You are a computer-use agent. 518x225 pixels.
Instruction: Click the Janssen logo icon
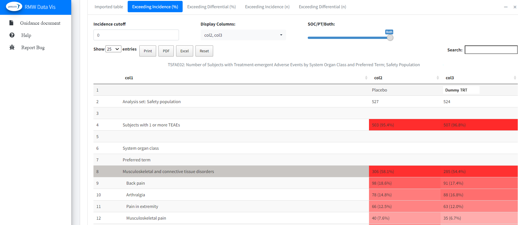click(x=14, y=7)
